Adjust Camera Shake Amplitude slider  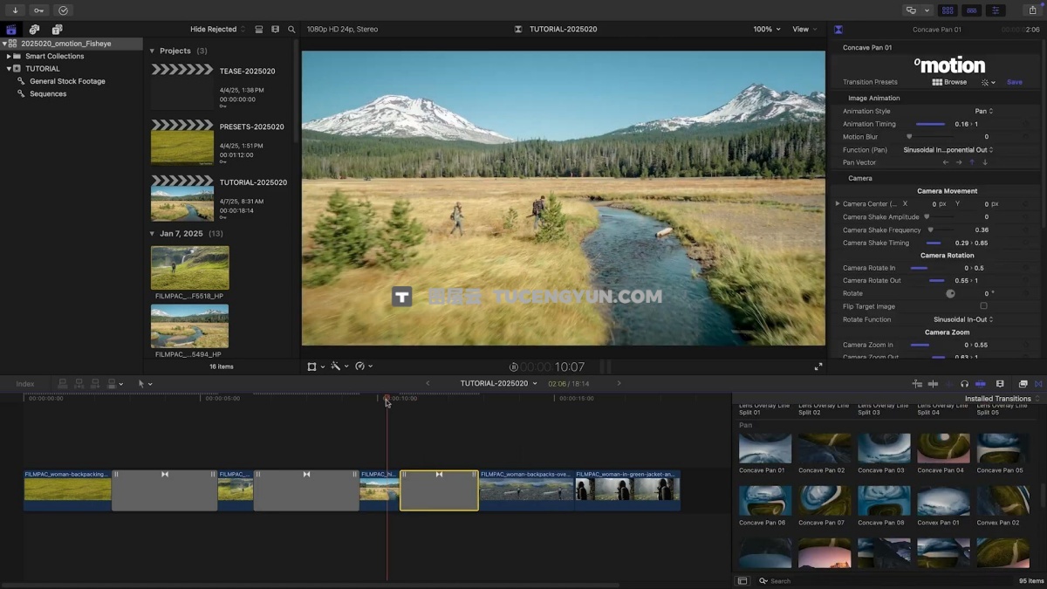pos(939,217)
